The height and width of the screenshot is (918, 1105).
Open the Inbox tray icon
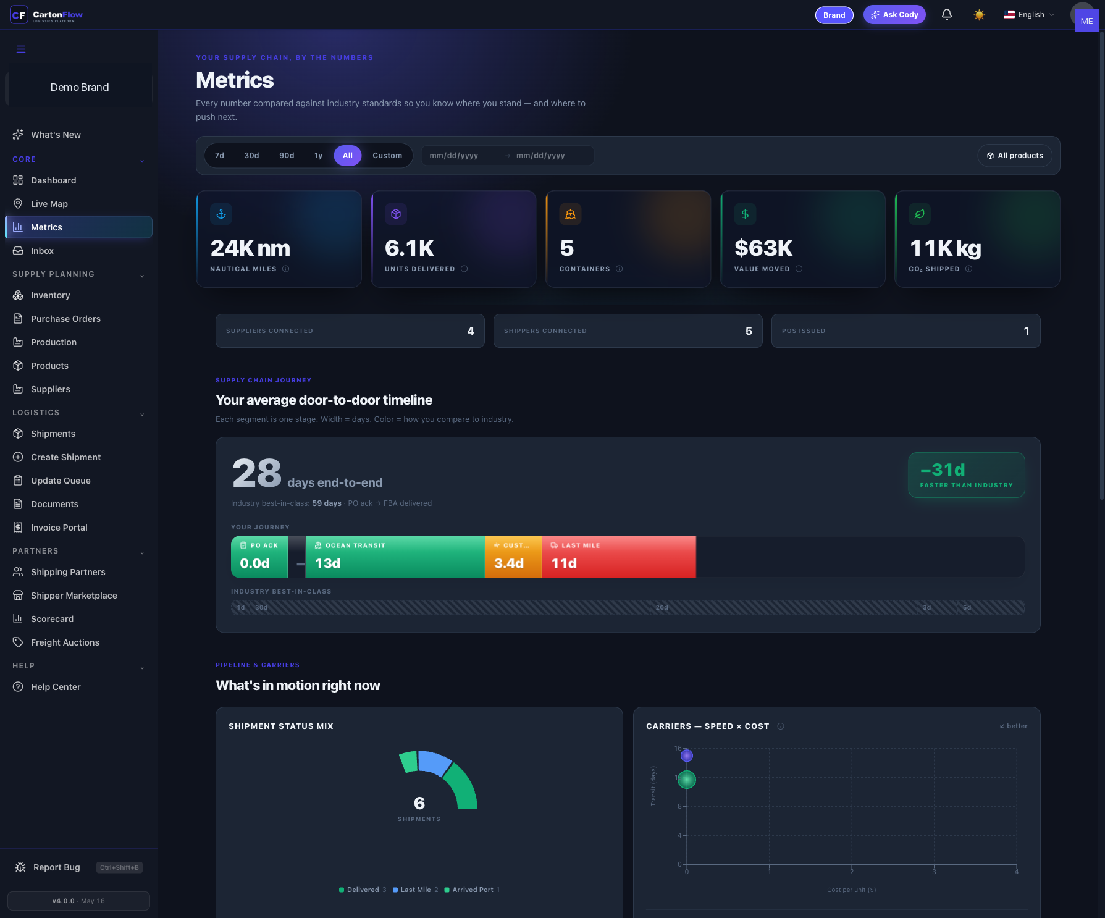[18, 251]
